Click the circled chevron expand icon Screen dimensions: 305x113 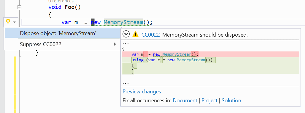click(126, 34)
